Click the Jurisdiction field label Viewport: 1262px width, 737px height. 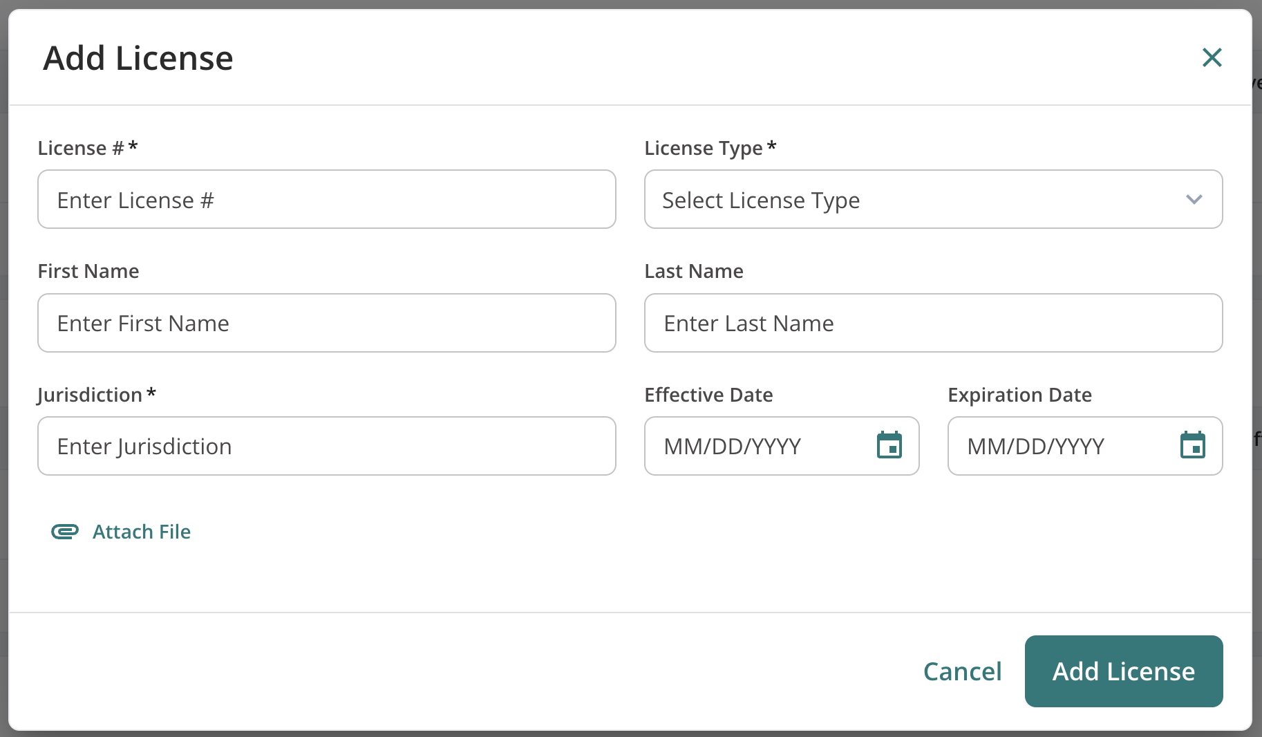click(x=97, y=395)
